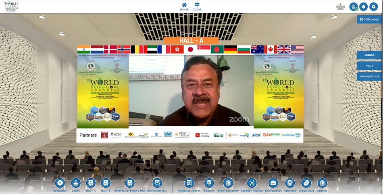Open the Event Directory icon
383x194 pixels.
tap(228, 183)
